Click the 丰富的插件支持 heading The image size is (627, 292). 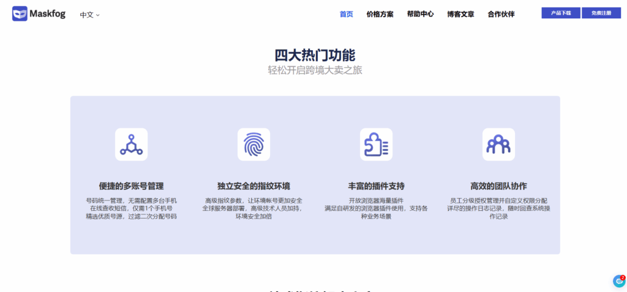pos(377,186)
